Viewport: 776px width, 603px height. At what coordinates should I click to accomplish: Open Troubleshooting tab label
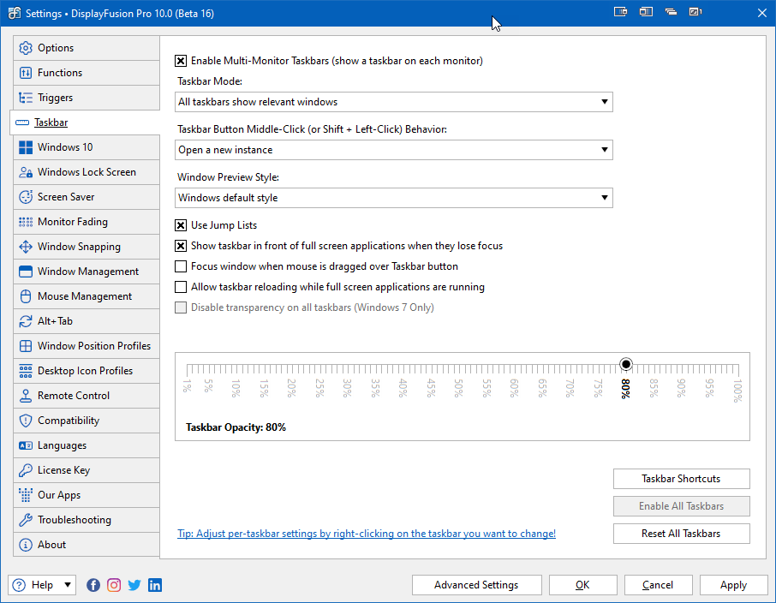coord(75,520)
